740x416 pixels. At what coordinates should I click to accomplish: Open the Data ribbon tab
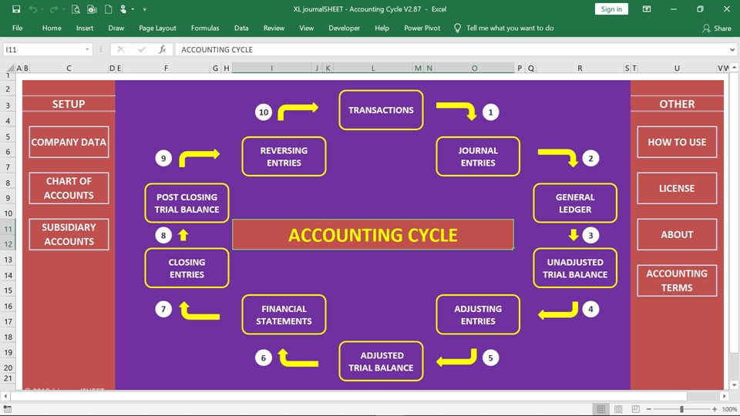click(241, 29)
